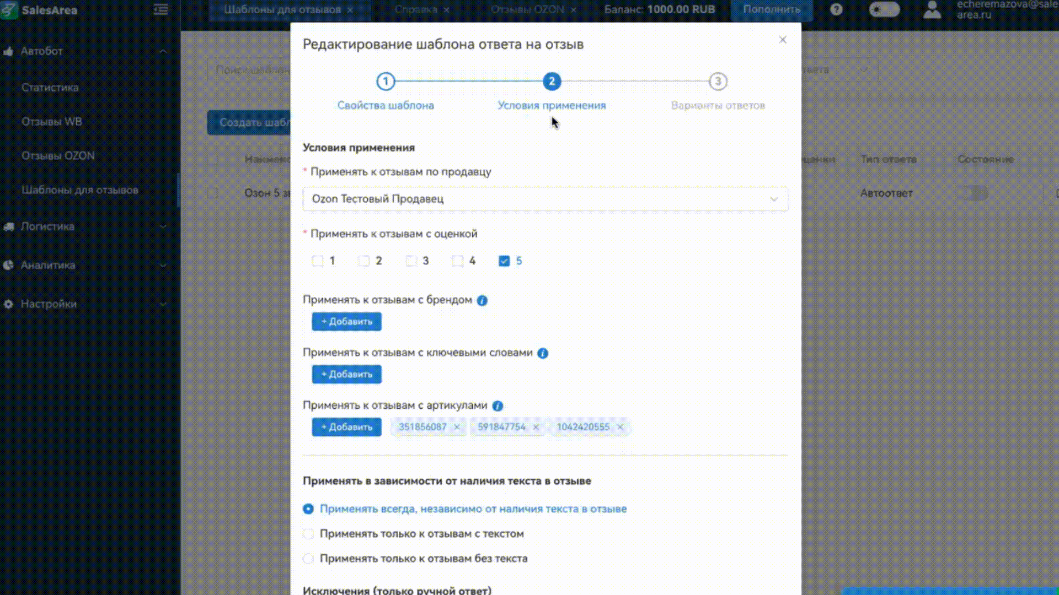The height and width of the screenshot is (595, 1059).
Task: Expand the Аналитика menu section
Action: coord(163,265)
